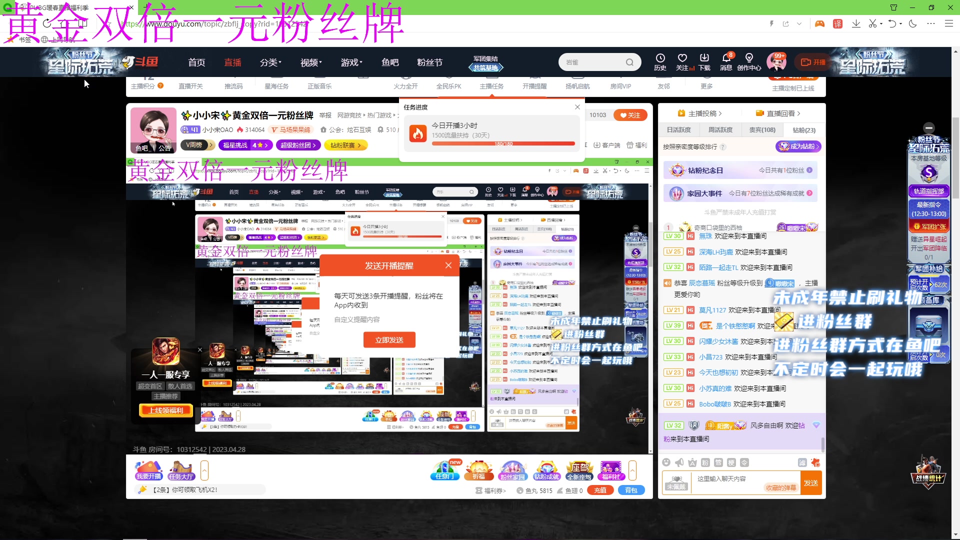
Task: Click the 立即发送 send reminder button
Action: pos(389,339)
